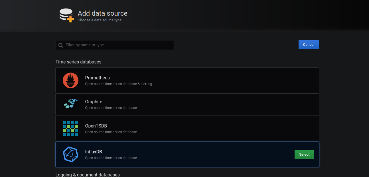Viewport: 369px width, 177px height.
Task: Choose the Prometheus data source title
Action: click(97, 78)
